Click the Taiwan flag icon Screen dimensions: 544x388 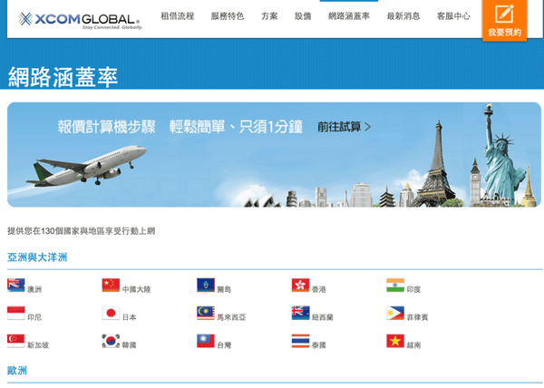click(206, 342)
